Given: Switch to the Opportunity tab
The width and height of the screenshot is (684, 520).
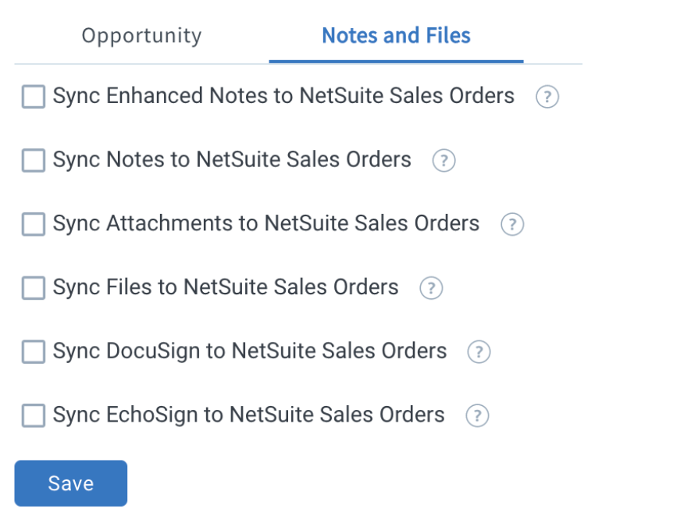Looking at the screenshot, I should tap(142, 36).
